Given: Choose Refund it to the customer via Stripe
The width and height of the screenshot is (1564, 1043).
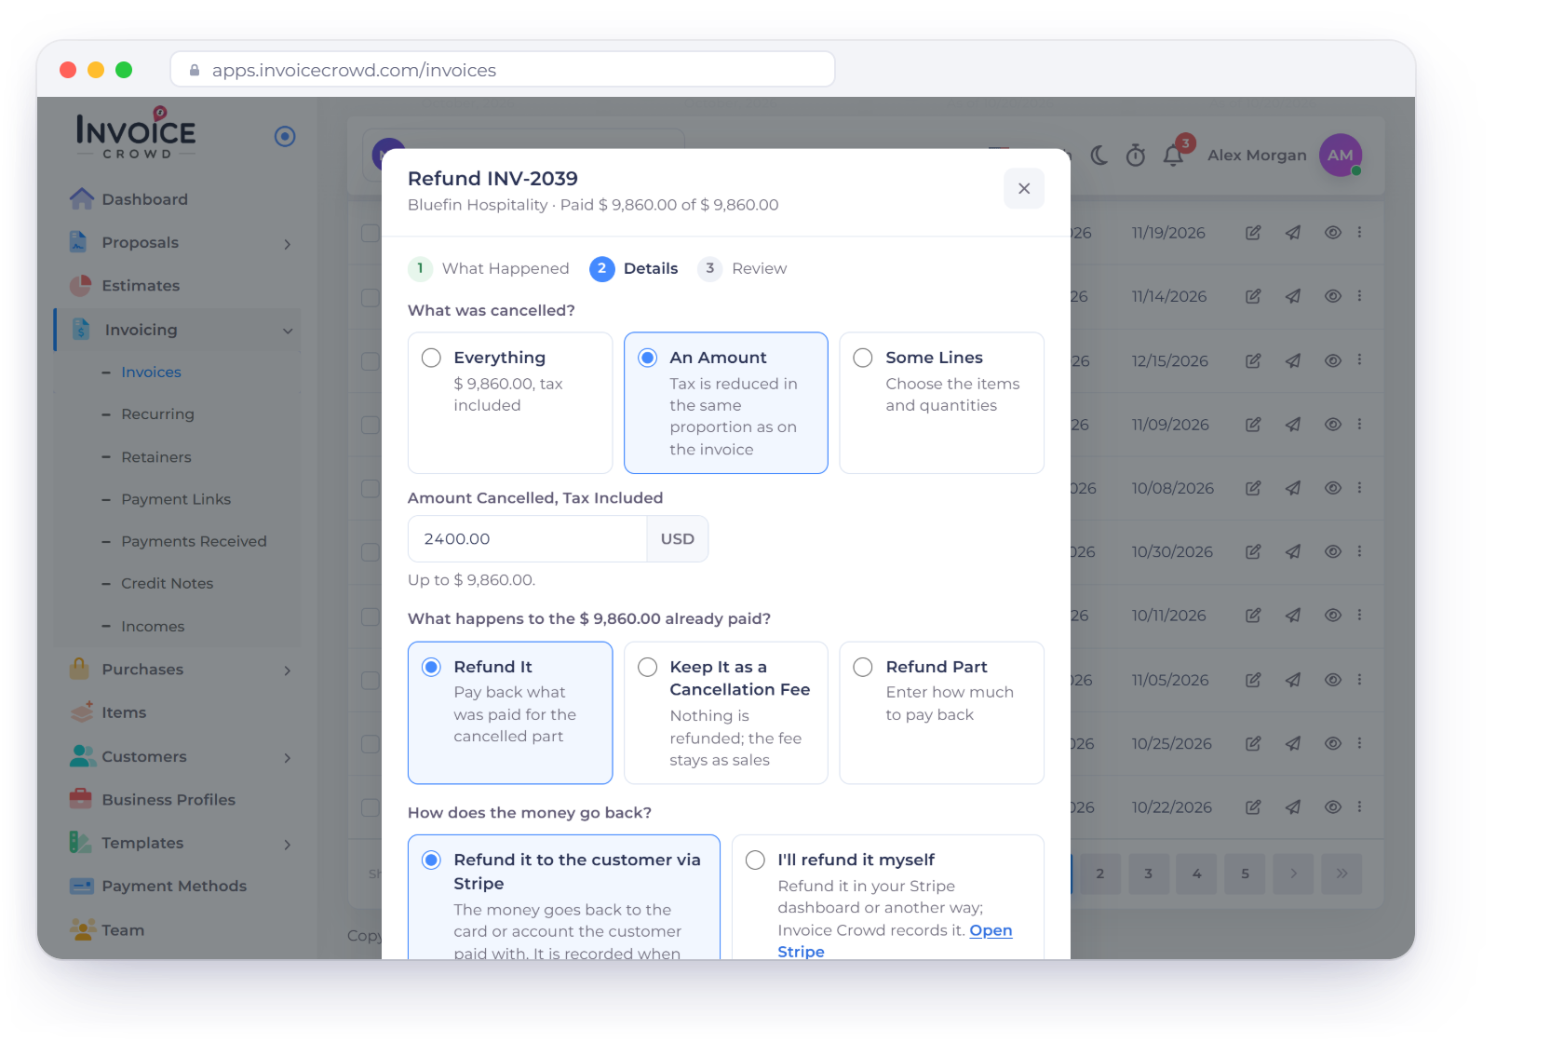Looking at the screenshot, I should point(564,898).
